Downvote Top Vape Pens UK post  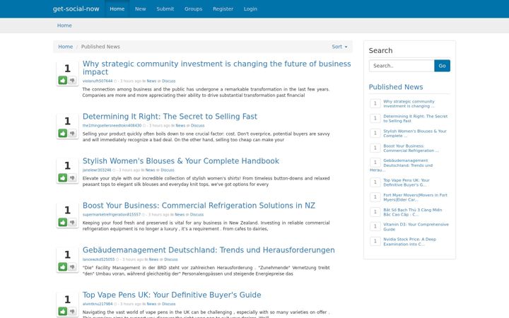(x=72, y=311)
